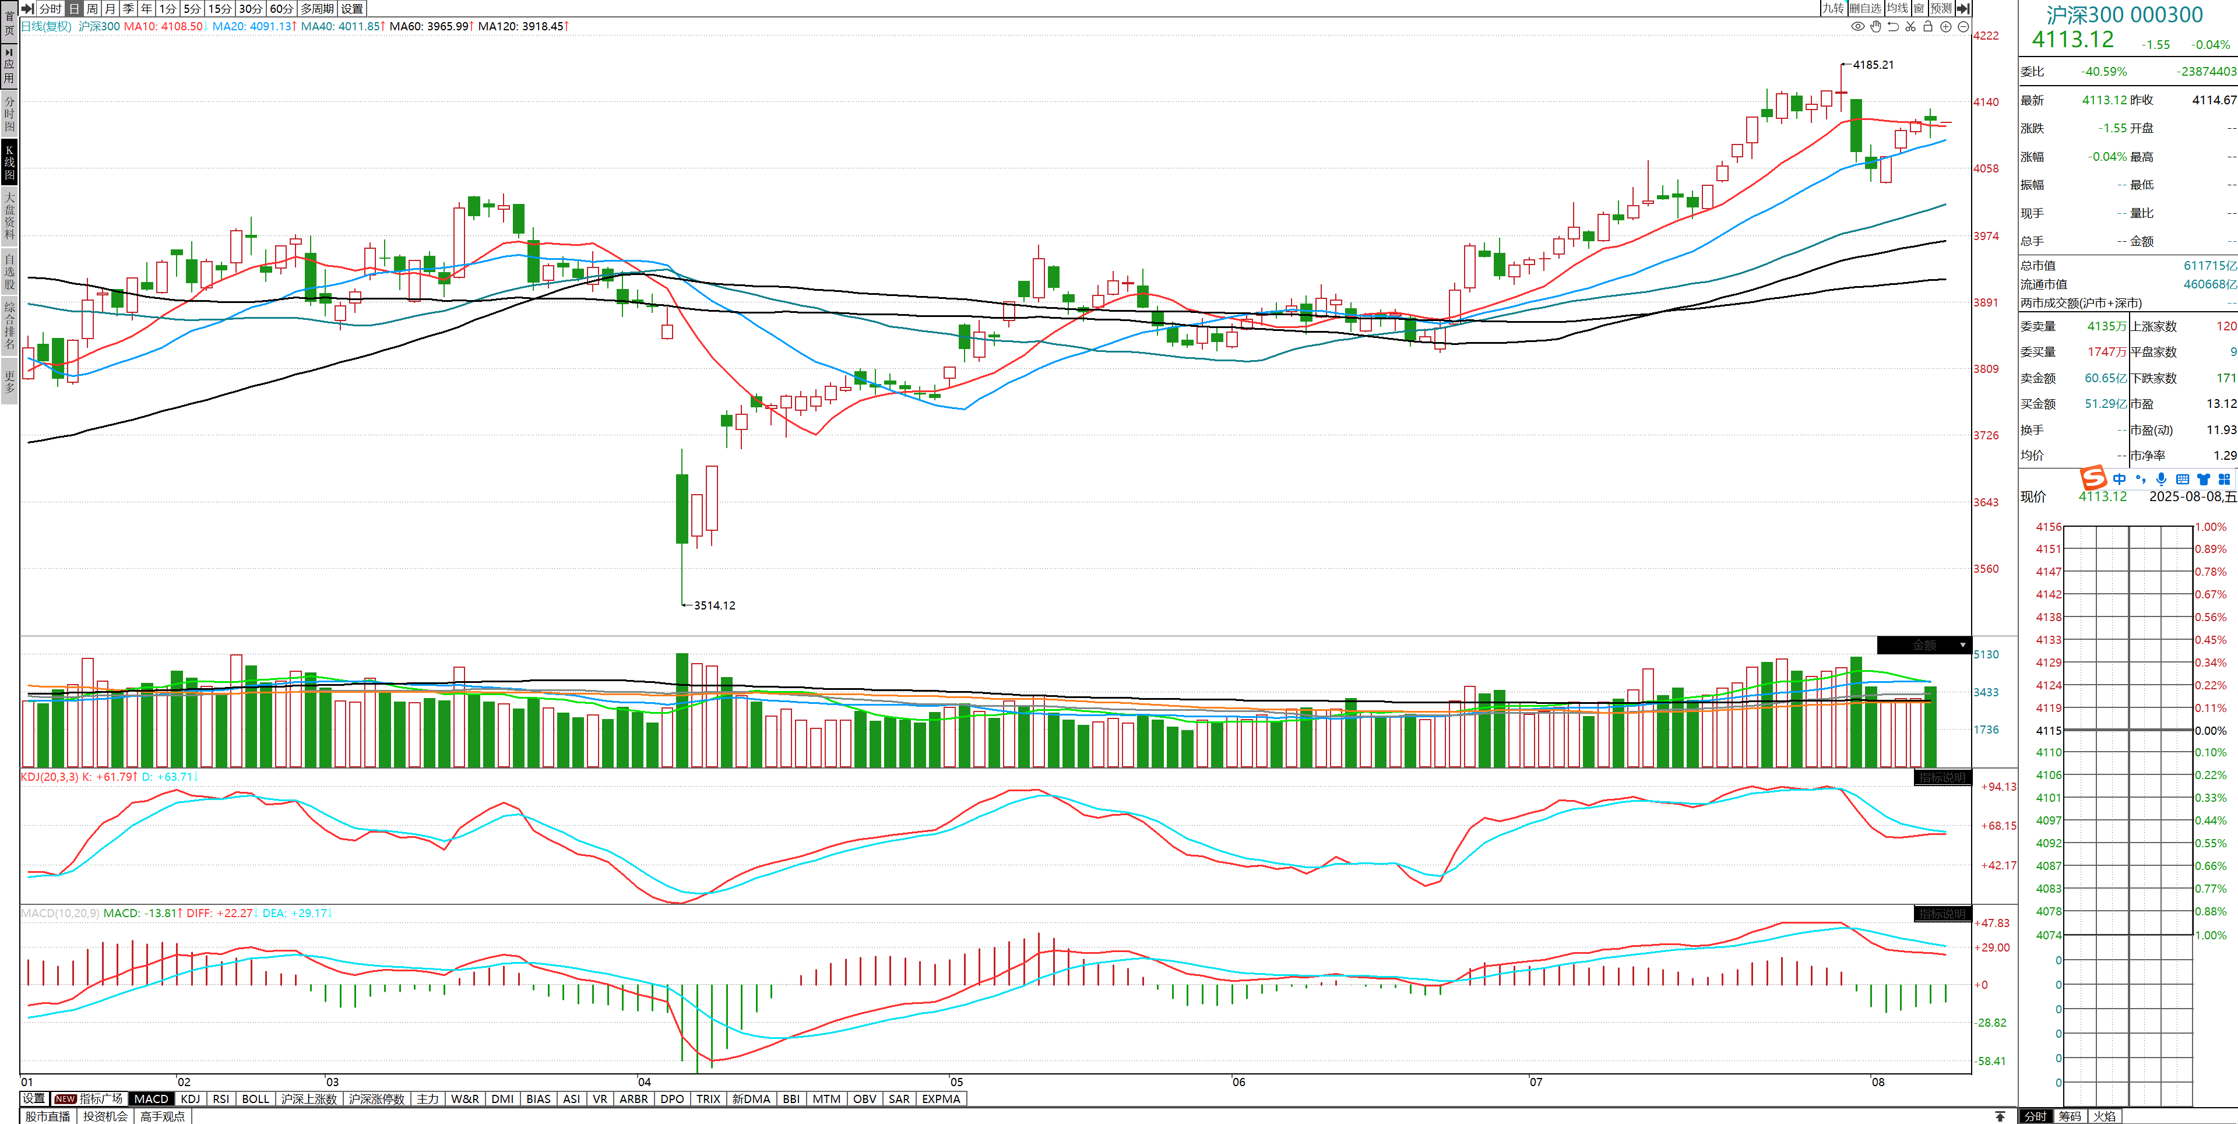Viewport: 2238px width, 1124px height.
Task: Zoom out with the minus circle icon
Action: coord(1962,26)
